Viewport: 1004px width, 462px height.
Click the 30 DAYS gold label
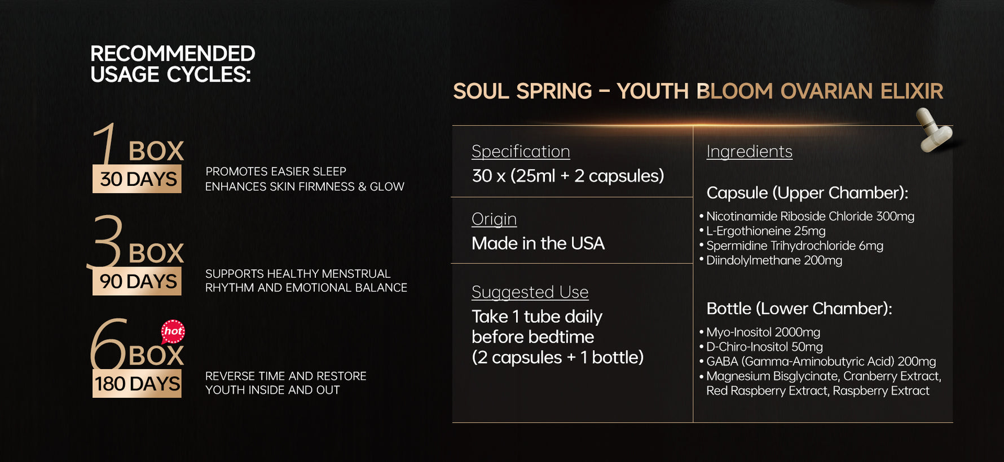point(137,179)
